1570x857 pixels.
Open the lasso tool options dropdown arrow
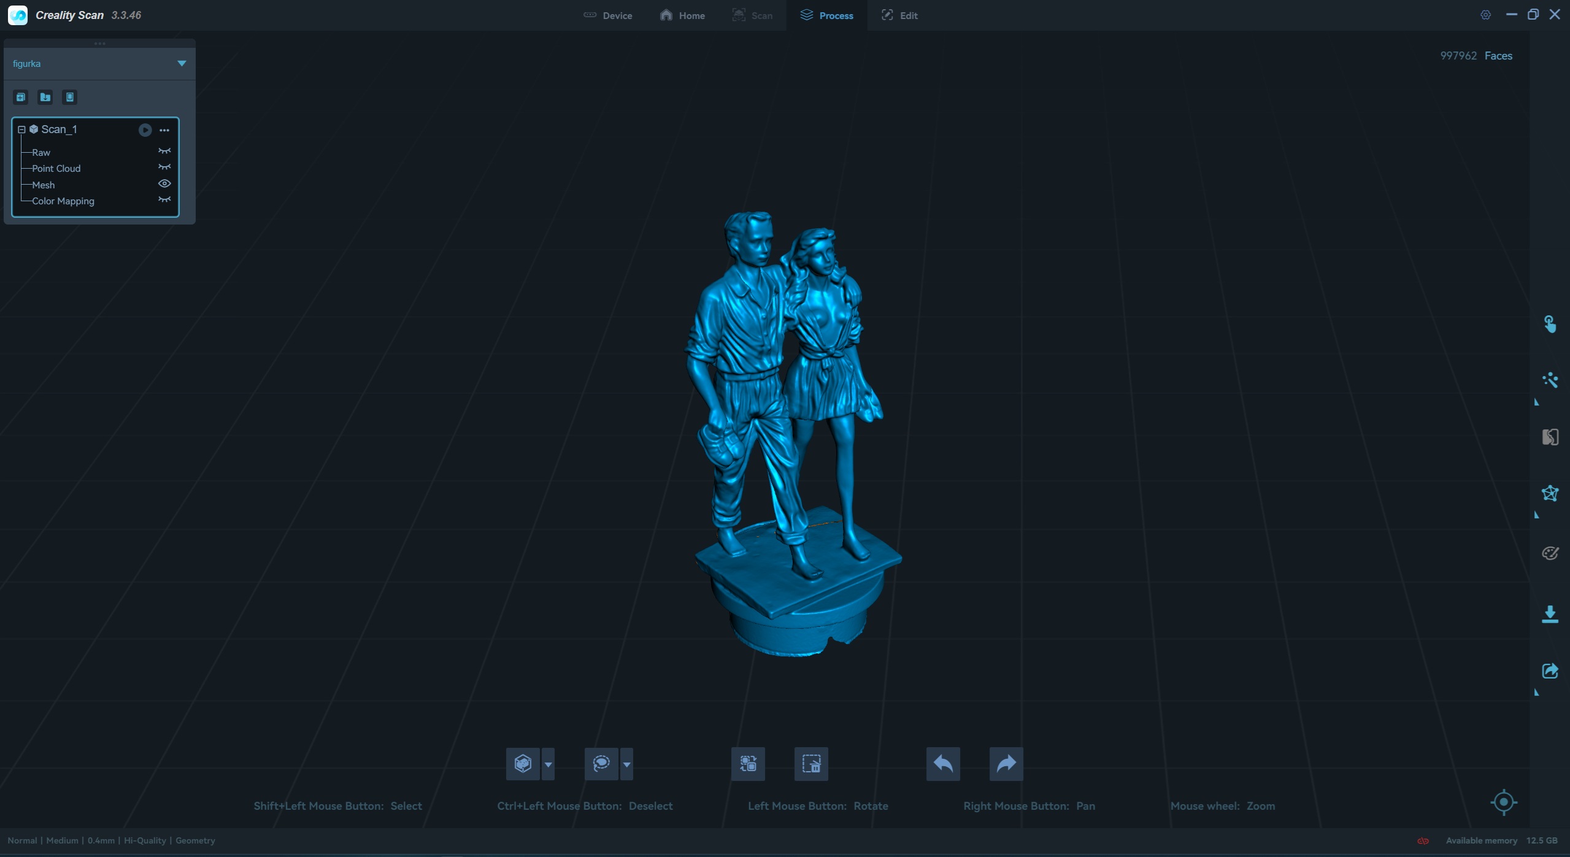click(626, 764)
